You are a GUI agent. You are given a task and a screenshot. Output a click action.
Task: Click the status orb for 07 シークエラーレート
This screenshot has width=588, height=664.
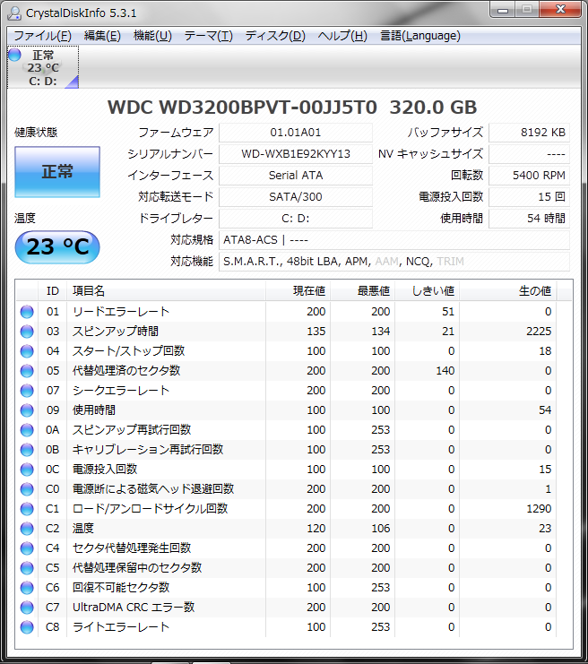click(27, 391)
